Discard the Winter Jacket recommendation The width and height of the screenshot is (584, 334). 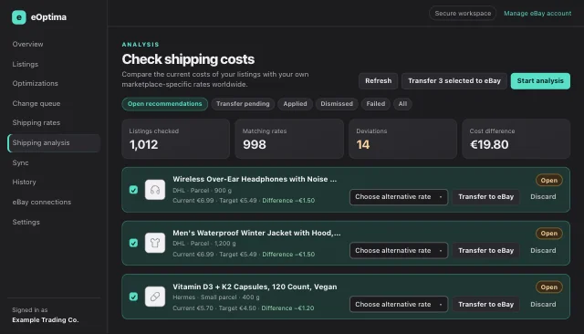543,251
